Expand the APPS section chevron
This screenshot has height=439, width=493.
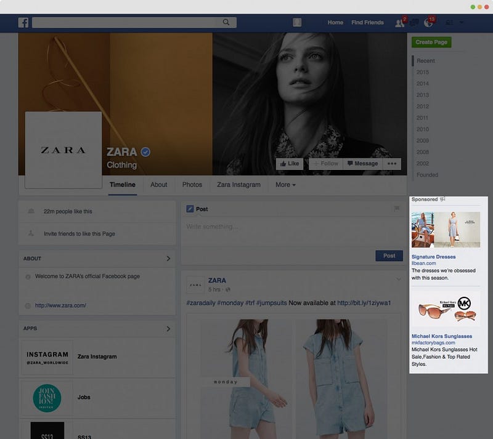pyautogui.click(x=168, y=329)
